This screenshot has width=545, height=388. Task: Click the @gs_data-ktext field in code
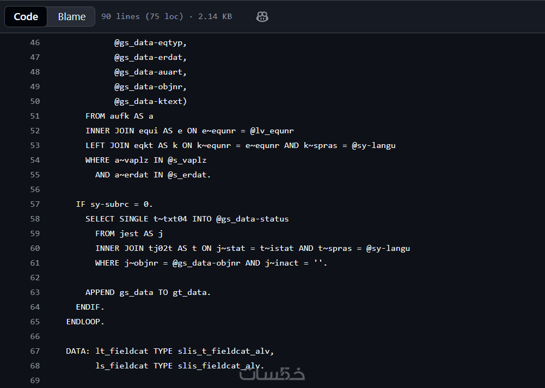[150, 101]
